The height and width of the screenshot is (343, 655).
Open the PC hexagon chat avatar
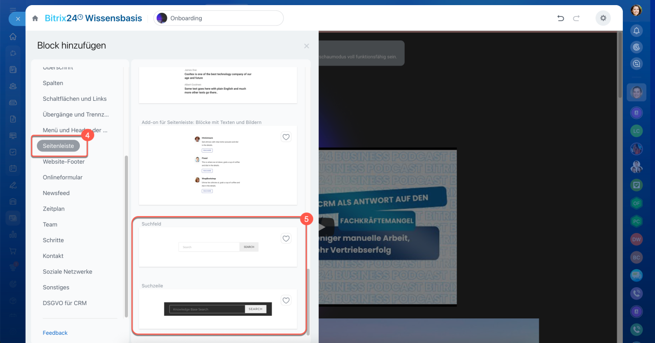[637, 221]
